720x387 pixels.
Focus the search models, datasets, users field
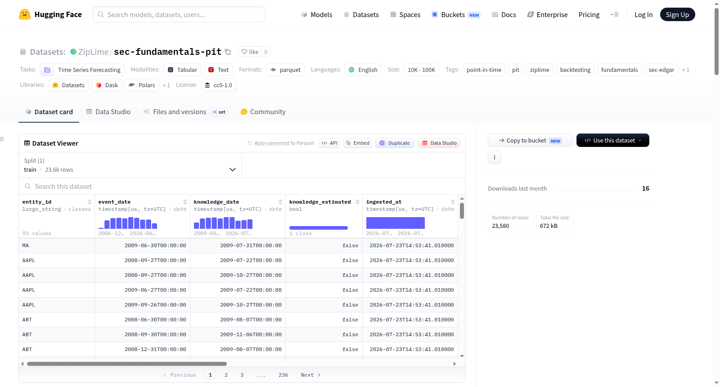point(179,14)
